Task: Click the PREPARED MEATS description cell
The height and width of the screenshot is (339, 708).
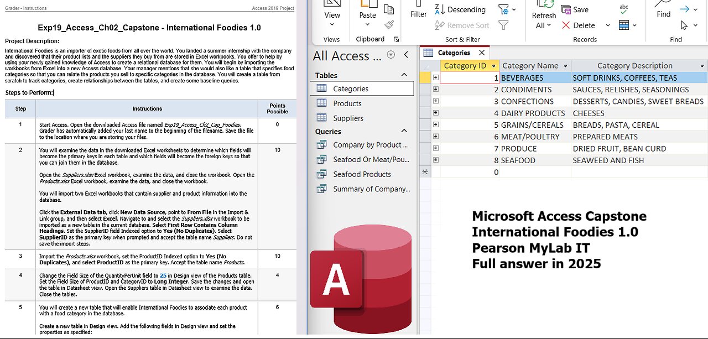Action: pos(639,137)
